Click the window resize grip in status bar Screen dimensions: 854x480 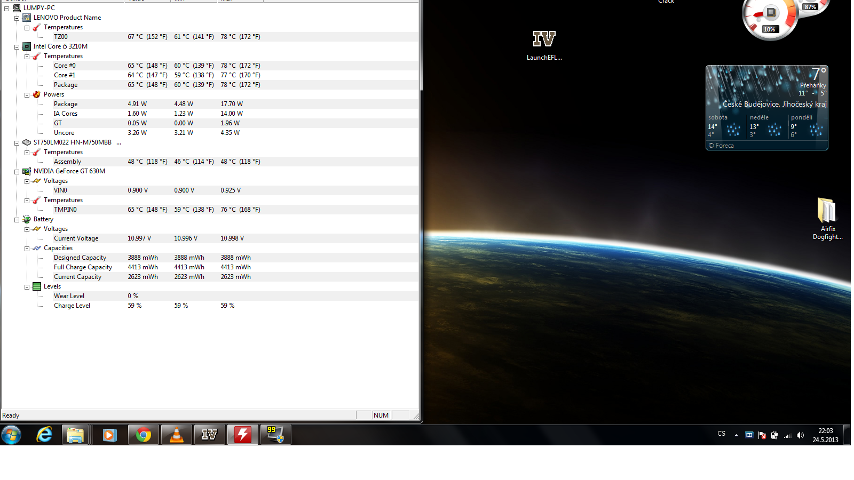pos(416,415)
